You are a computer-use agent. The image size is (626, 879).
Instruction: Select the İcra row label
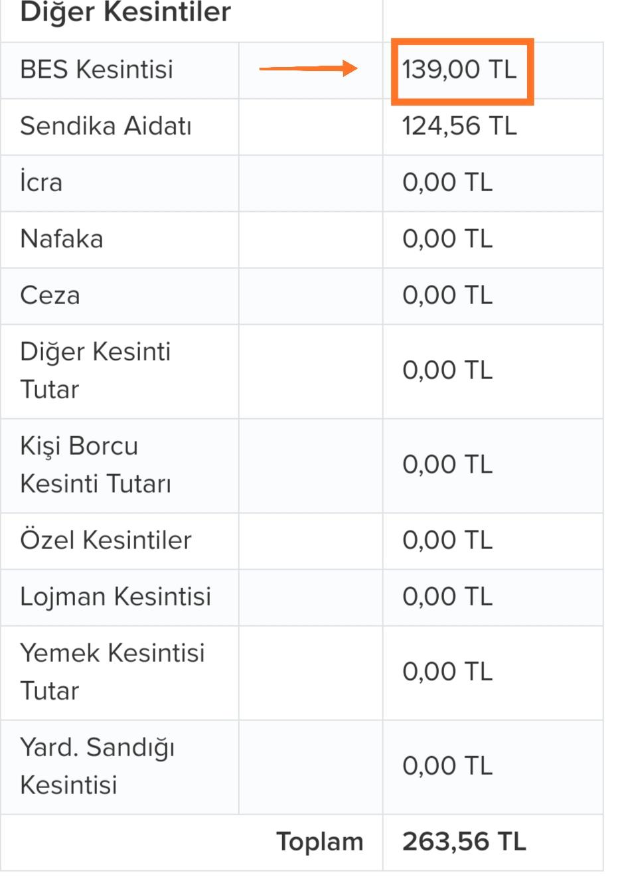(x=41, y=182)
